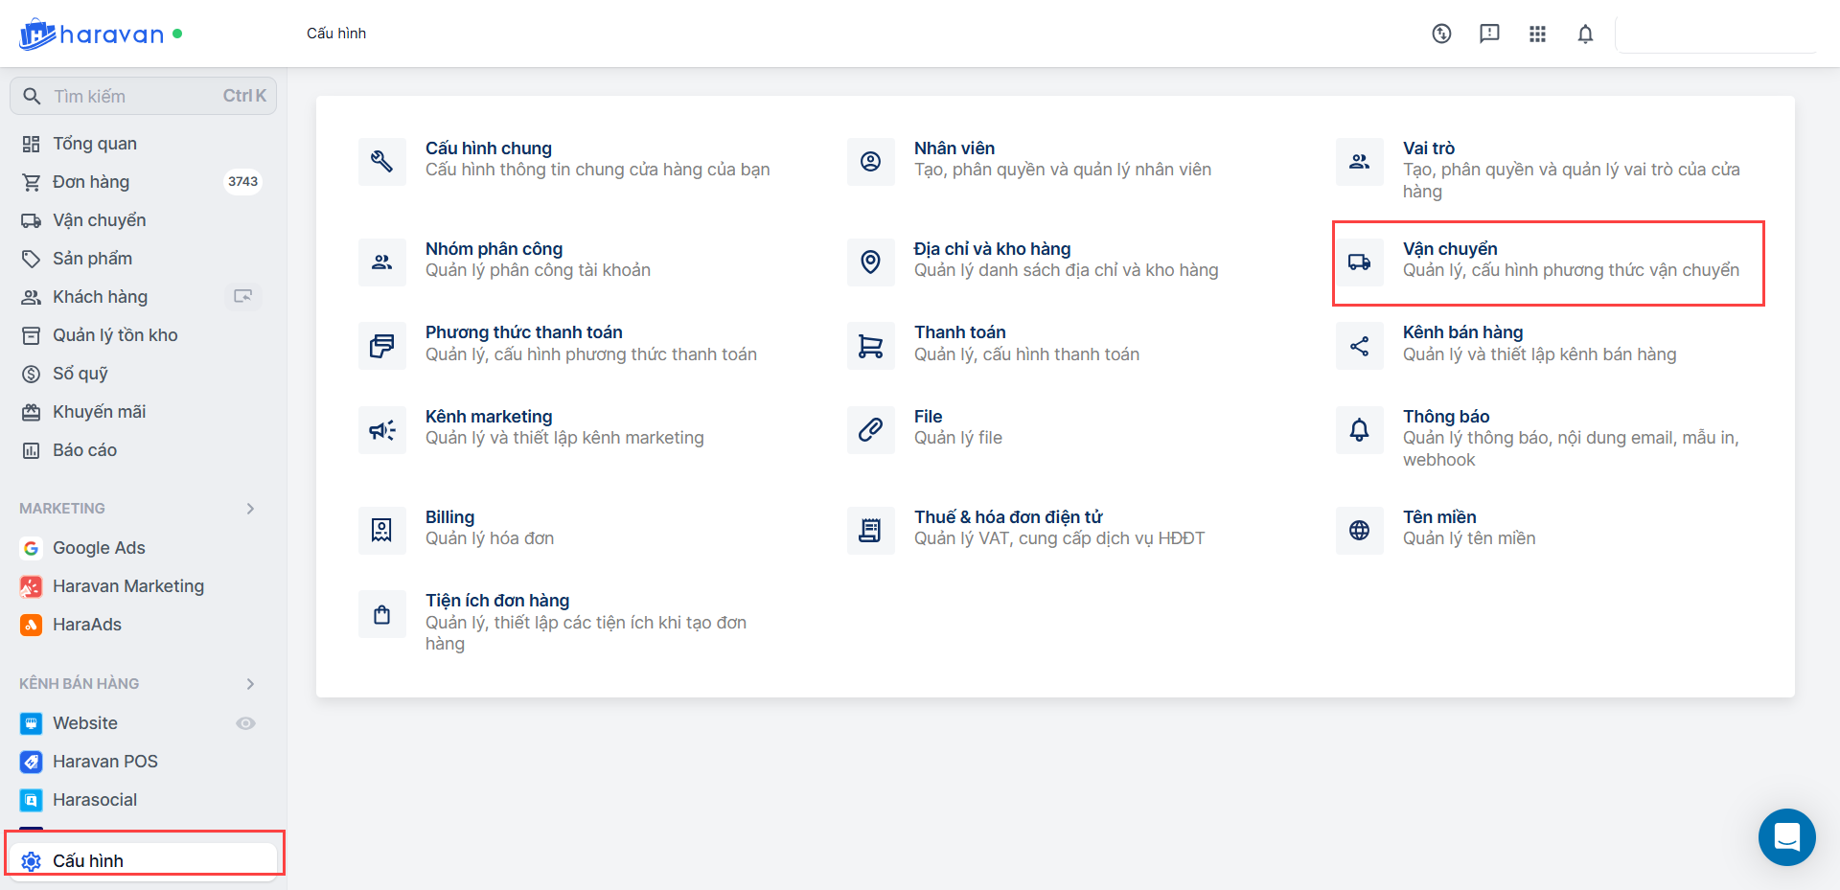Click the globe icon for Tên miền
Image resolution: width=1840 pixels, height=890 pixels.
[x=1359, y=530]
